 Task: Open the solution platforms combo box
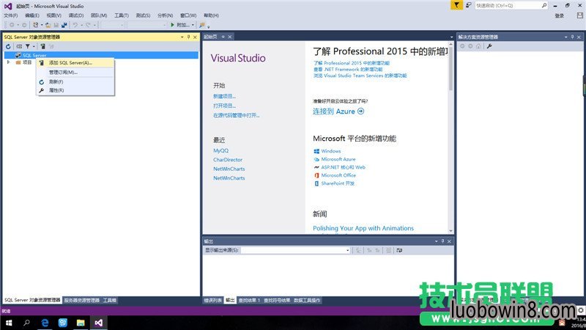tap(146, 25)
